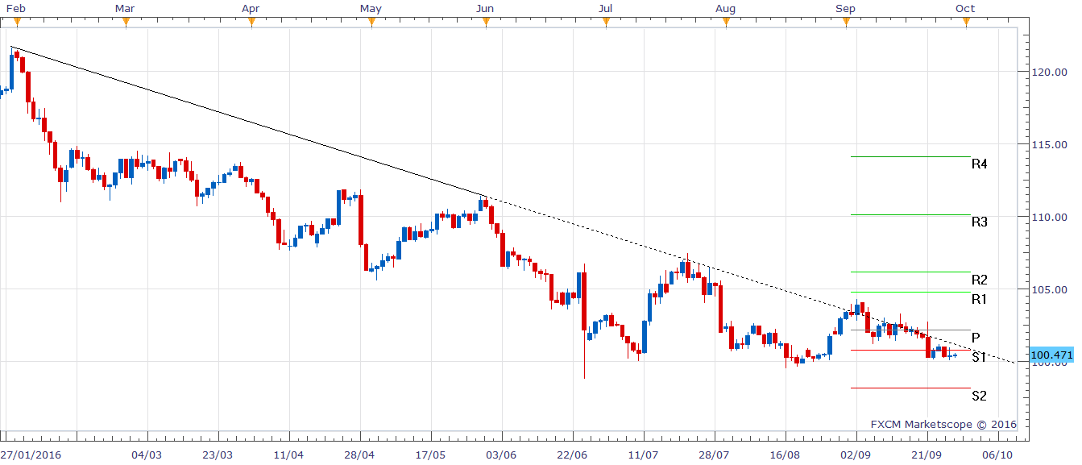This screenshot has width=1082, height=465.
Task: Click the 04/03 date axis label
Action: (x=147, y=455)
